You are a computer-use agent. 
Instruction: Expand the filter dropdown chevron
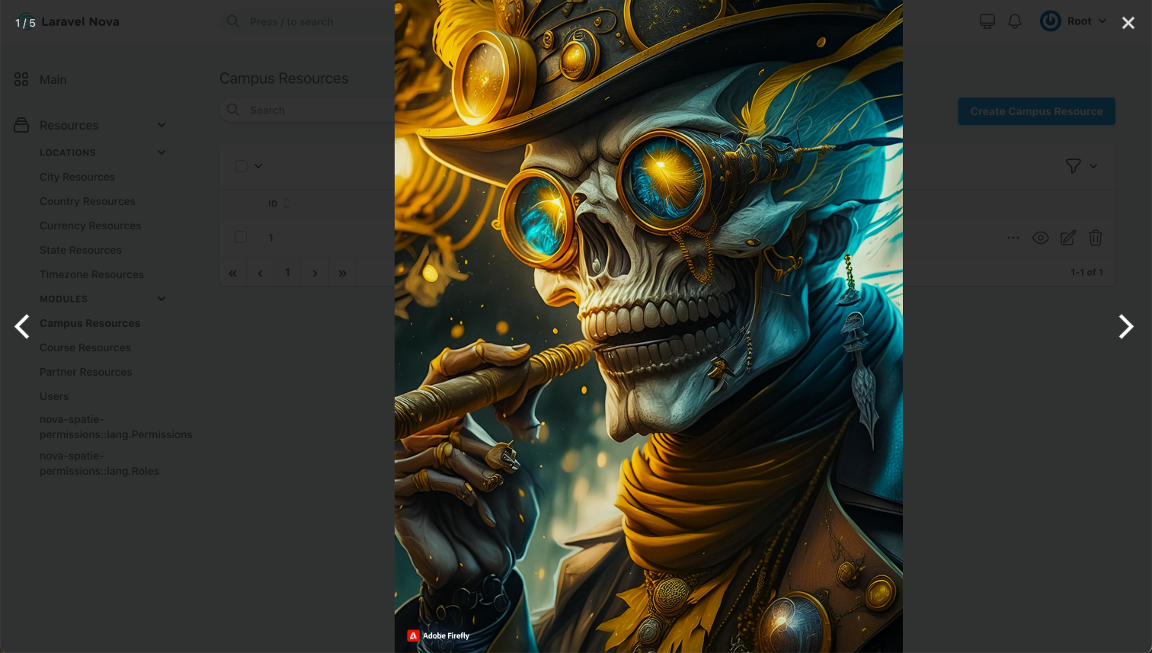(x=1093, y=166)
